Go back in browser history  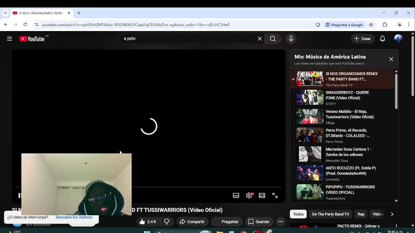point(6,25)
